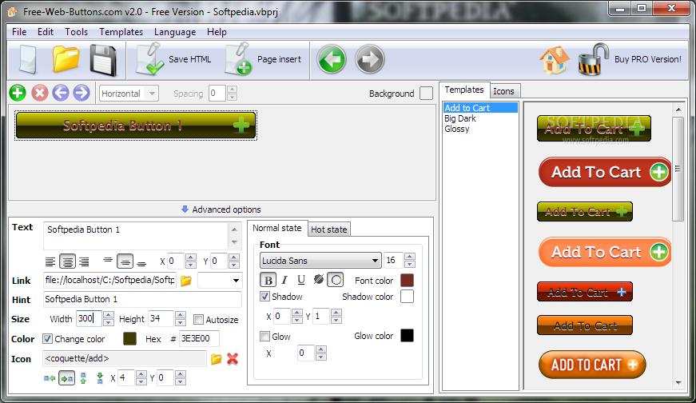Increase the font size 16 stepper
This screenshot has width=696, height=403.
tap(410, 257)
